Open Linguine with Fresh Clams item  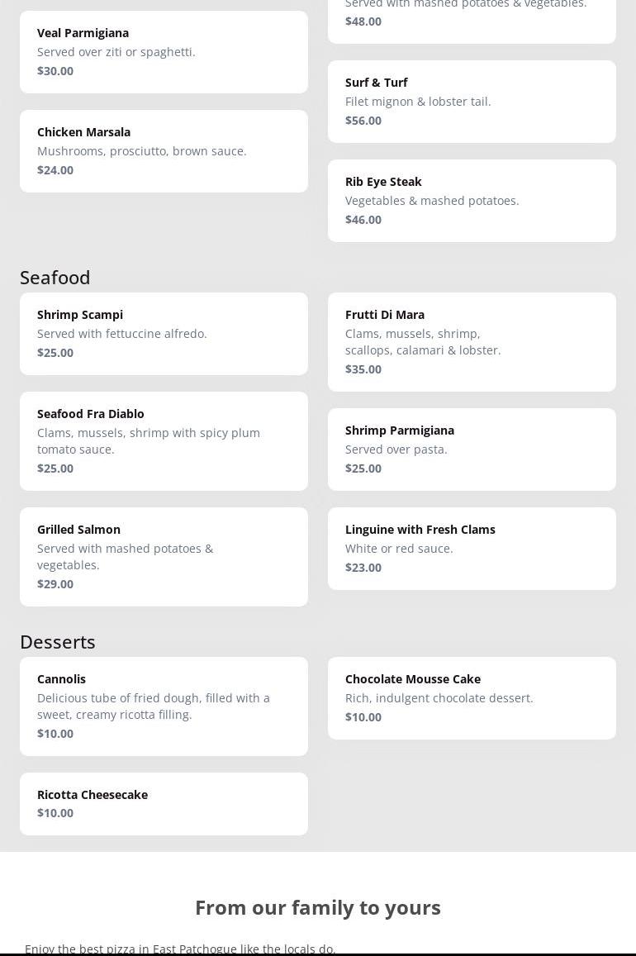472,548
